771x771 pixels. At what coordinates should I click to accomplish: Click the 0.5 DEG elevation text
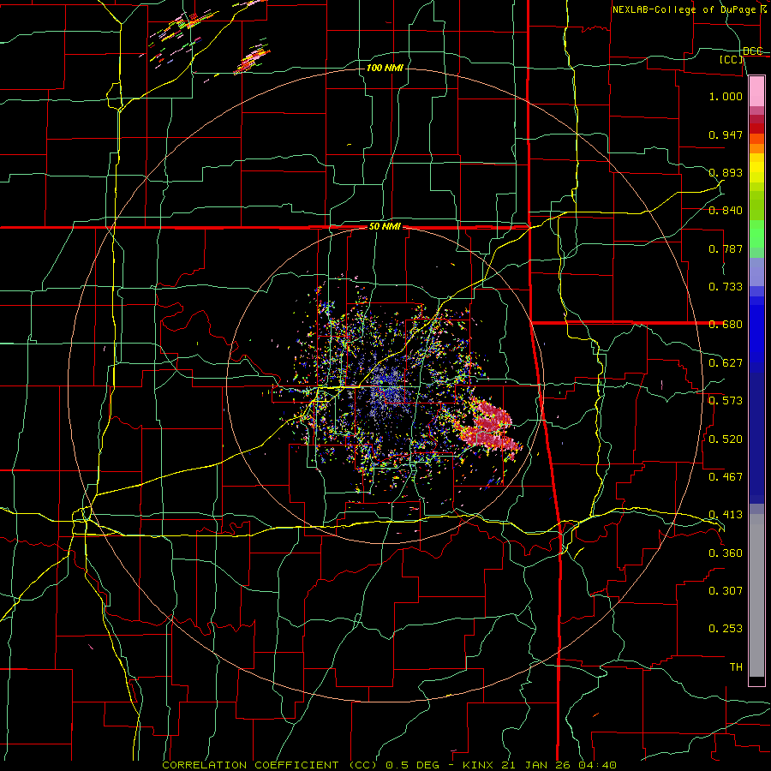[414, 765]
